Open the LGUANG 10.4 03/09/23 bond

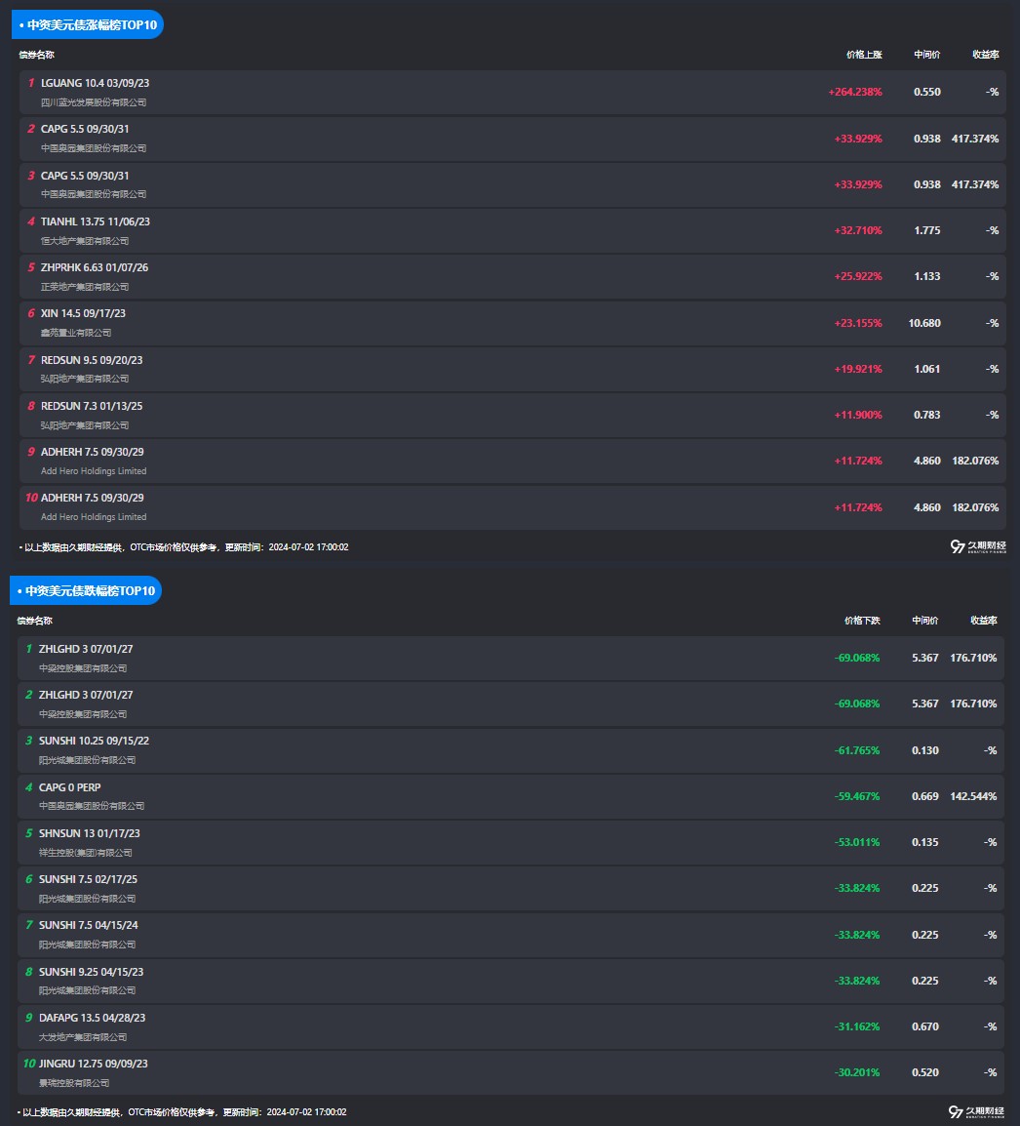pyautogui.click(x=95, y=83)
